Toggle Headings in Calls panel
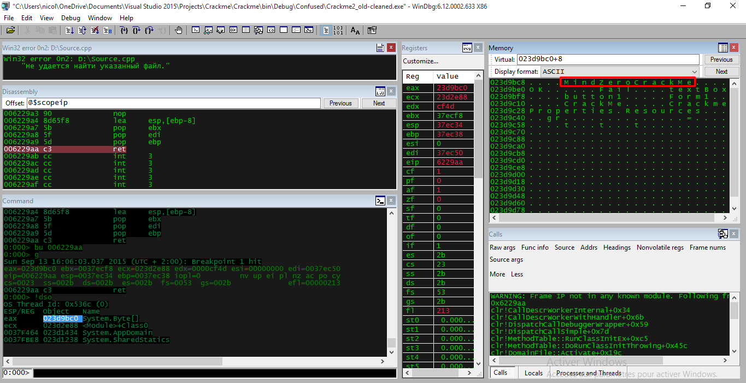Viewport: 746px width, 383px height. pyautogui.click(x=617, y=248)
